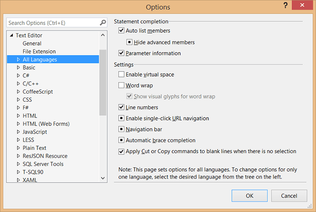
Task: Expand the LESS node arrow
Action: (x=18, y=140)
